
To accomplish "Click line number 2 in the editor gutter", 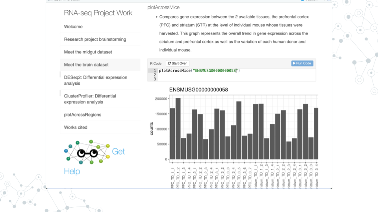I will 155,75.
